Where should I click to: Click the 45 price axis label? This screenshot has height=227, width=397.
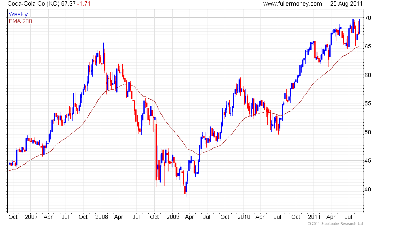(368, 161)
